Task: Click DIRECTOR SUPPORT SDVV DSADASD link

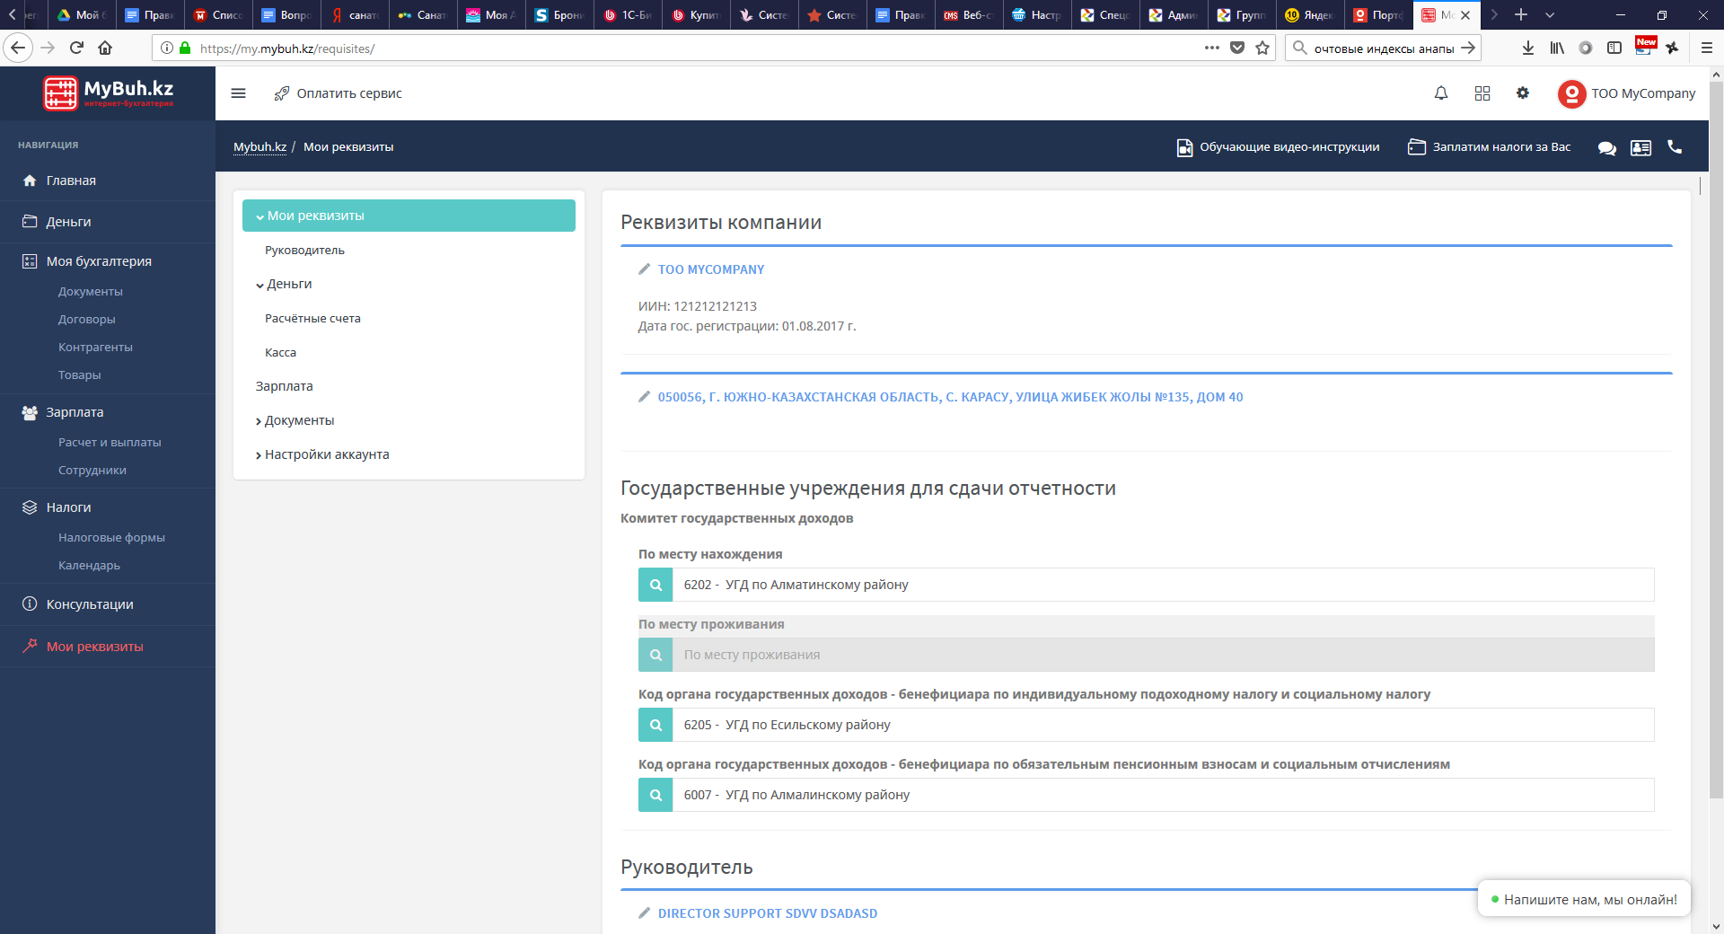Action: (x=768, y=913)
